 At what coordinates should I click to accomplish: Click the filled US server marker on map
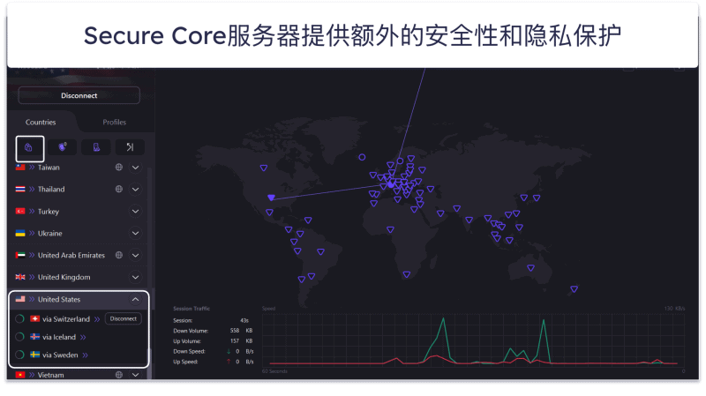click(x=271, y=198)
